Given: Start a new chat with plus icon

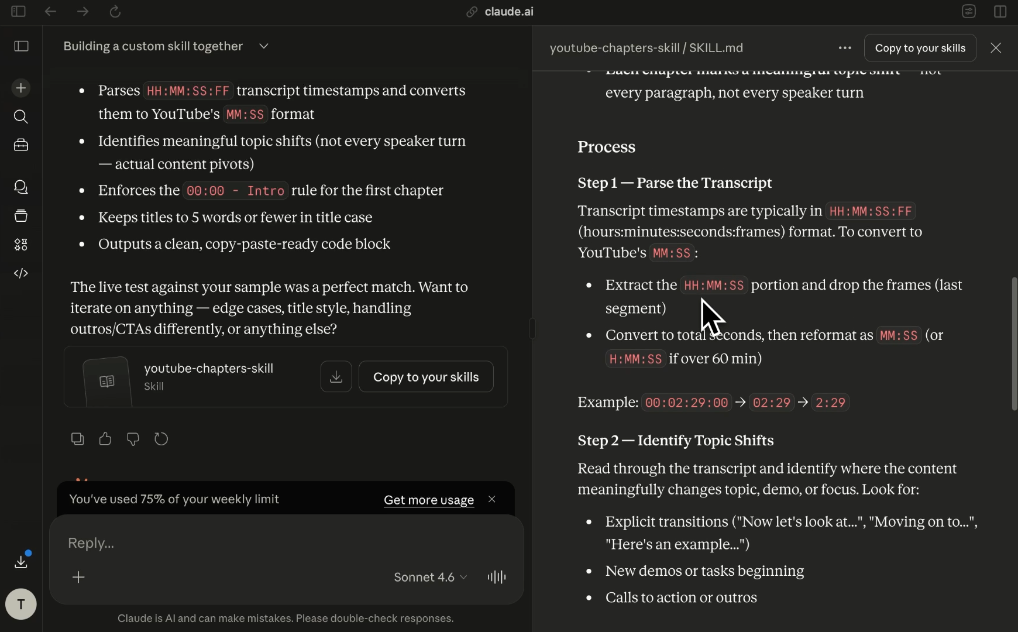Looking at the screenshot, I should 21,88.
